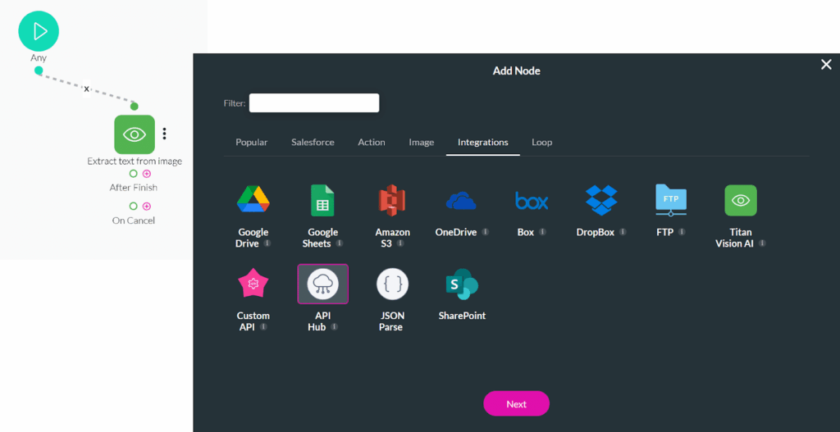This screenshot has height=432, width=840.
Task: Pick the JSON Parse braces icon
Action: 392,284
